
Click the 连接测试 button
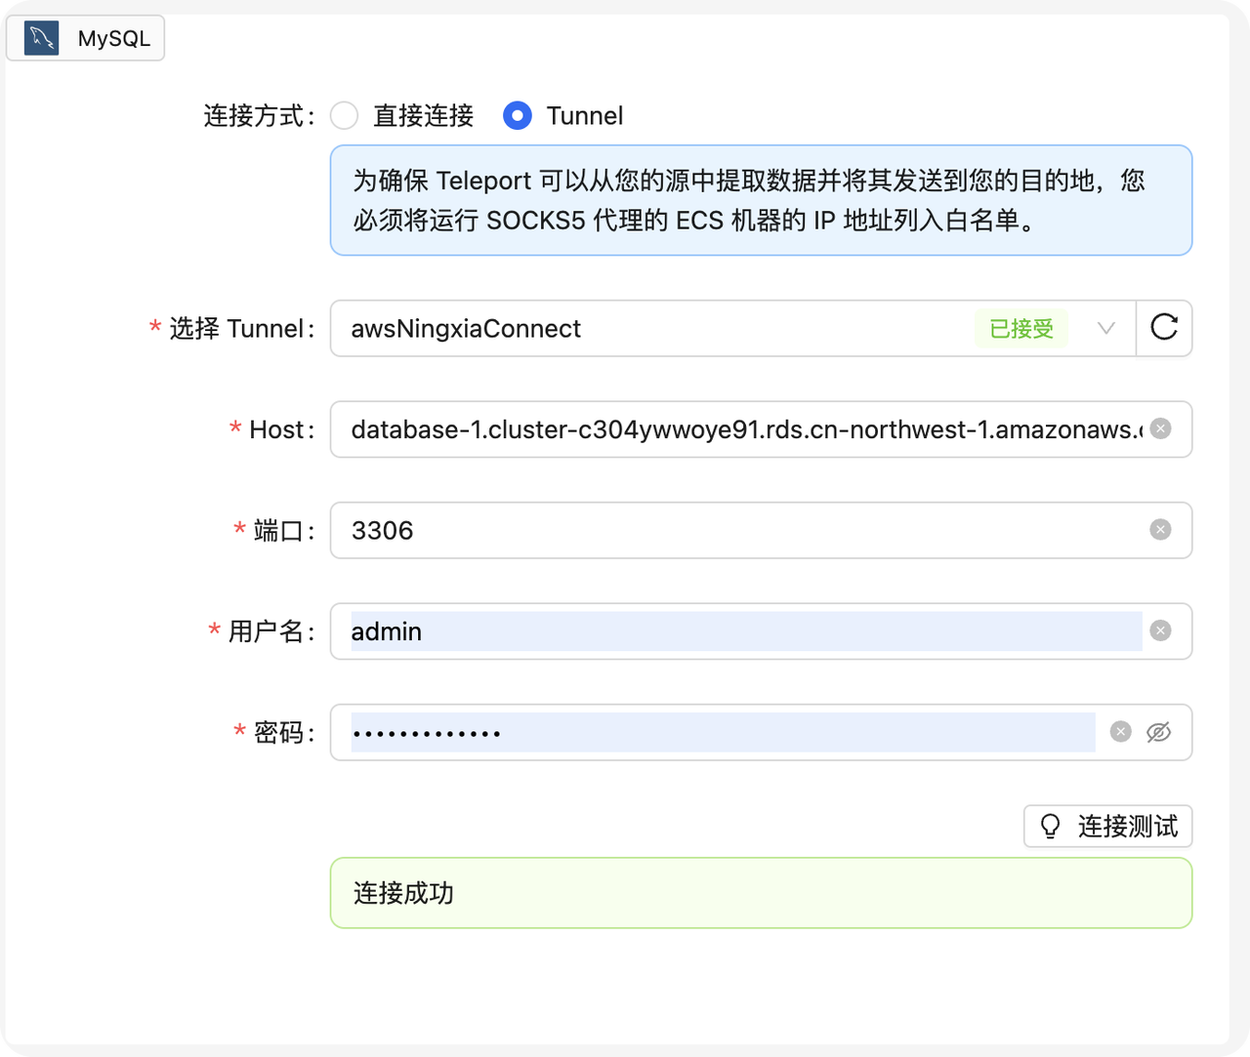[x=1107, y=827]
